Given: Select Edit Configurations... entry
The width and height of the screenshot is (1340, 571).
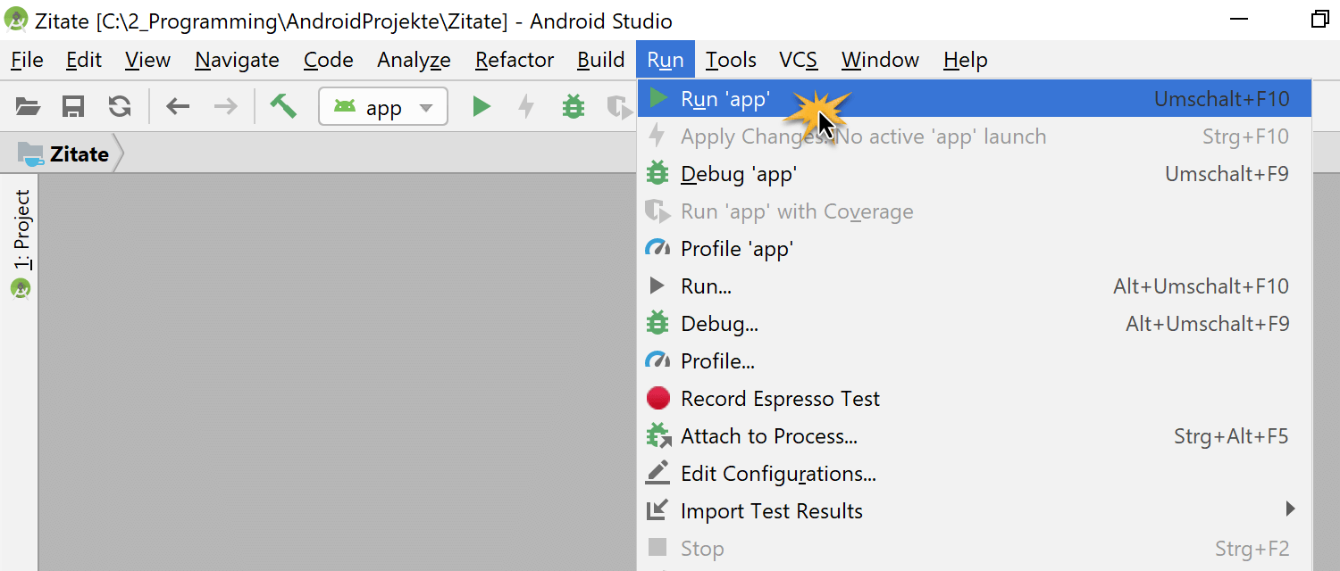Looking at the screenshot, I should 974,474.
